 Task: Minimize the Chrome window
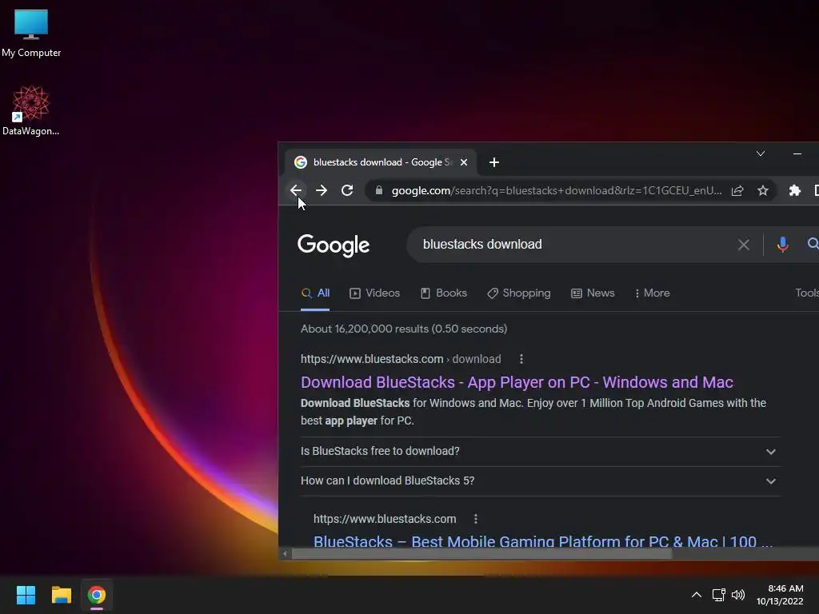797,153
